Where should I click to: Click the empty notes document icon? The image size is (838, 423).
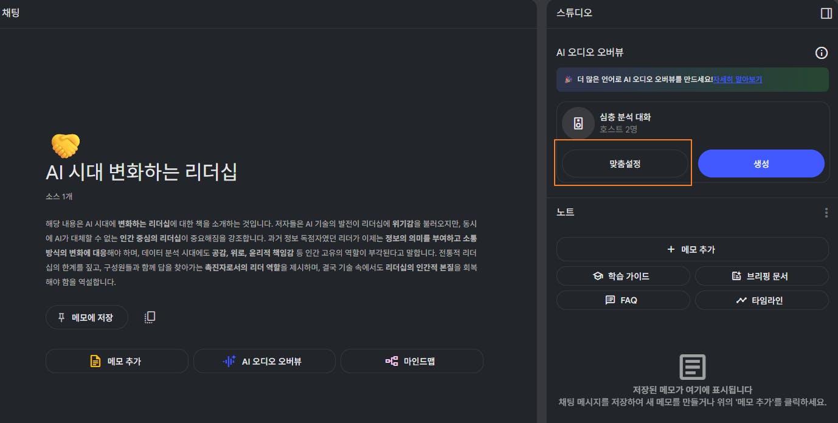pyautogui.click(x=692, y=367)
